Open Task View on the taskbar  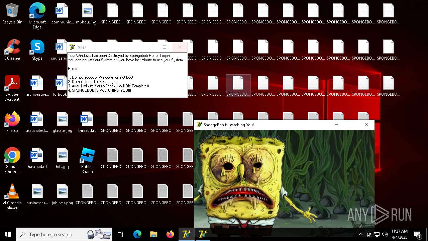click(120, 234)
